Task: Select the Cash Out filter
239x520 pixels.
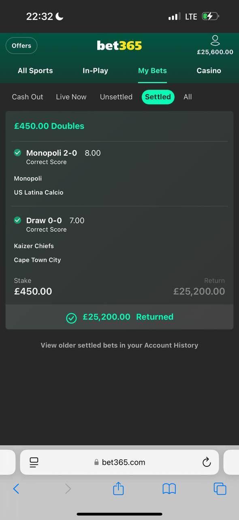Action: tap(28, 97)
